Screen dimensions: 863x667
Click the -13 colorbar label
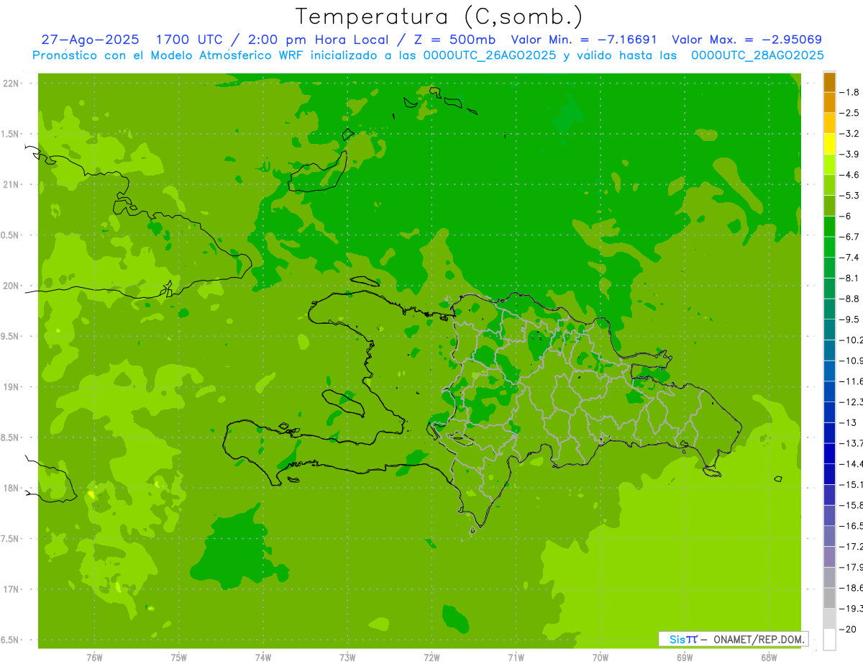tap(848, 422)
